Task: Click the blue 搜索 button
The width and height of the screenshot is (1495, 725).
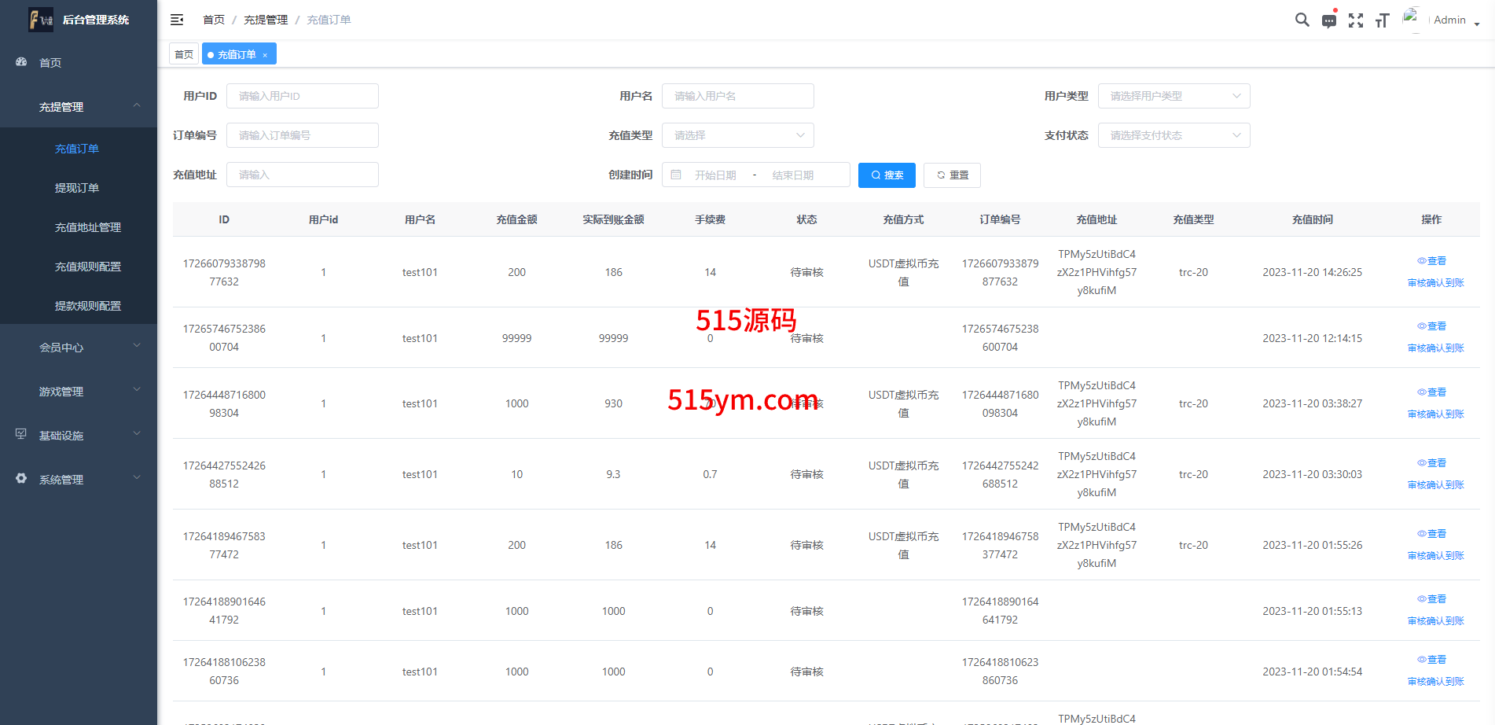Action: coord(887,175)
